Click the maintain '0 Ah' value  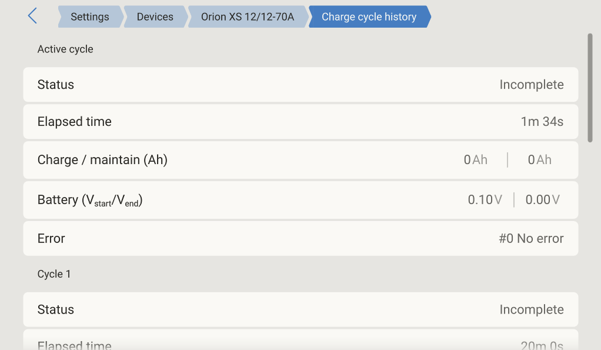(x=539, y=160)
